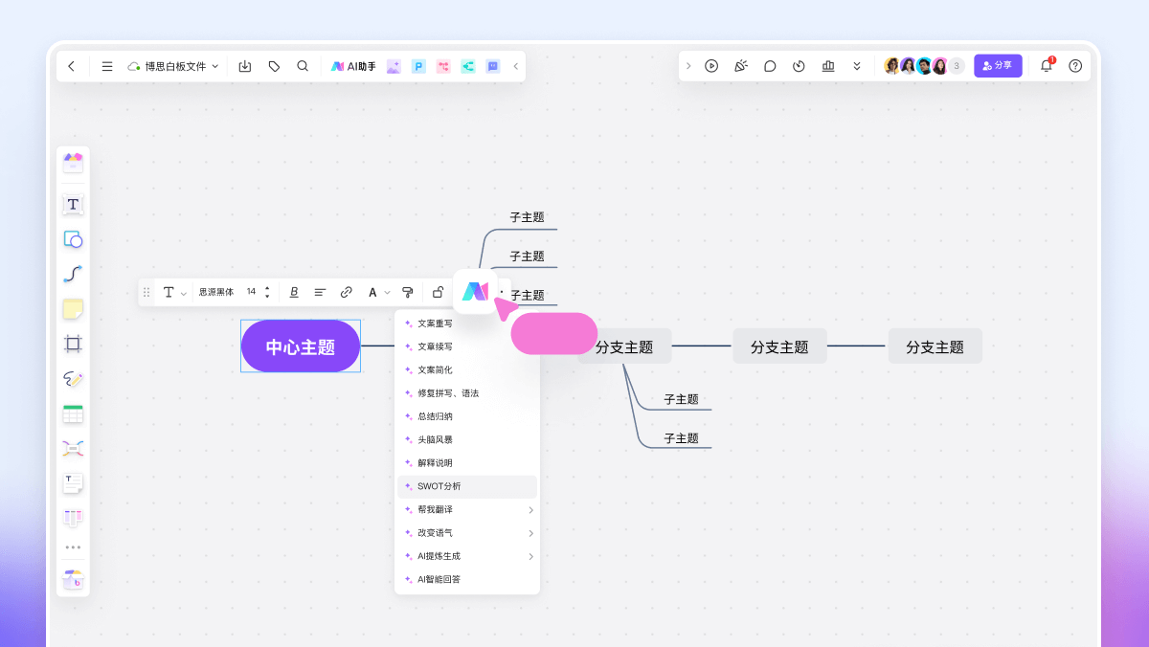The width and height of the screenshot is (1149, 647).
Task: Click the format painter roller icon
Action: (408, 292)
